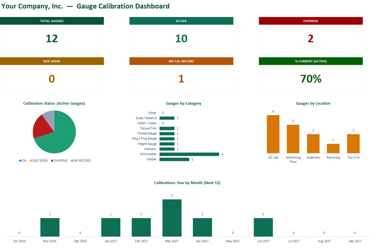Click the NO CAL RECORD card header
381x251 pixels.
pyautogui.click(x=181, y=61)
